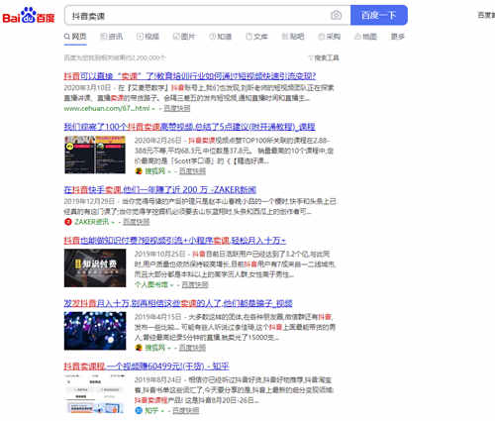Open 百度快照 next to ZAKER资讯
Viewport: 495px width, 421px height.
coord(137,222)
